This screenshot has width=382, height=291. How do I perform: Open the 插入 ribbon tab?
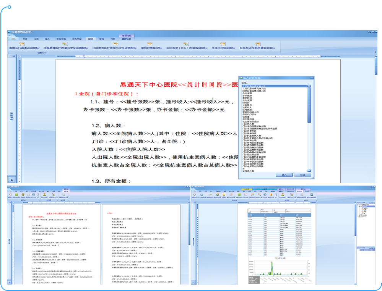pos(47,39)
